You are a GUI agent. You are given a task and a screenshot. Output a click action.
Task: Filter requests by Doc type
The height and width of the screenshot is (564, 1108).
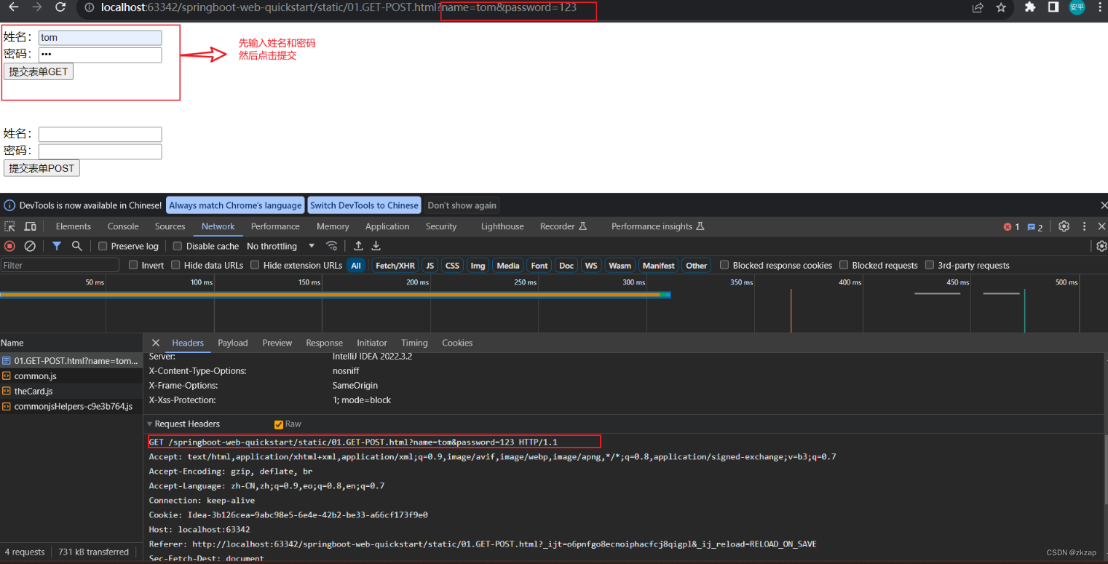click(x=566, y=266)
